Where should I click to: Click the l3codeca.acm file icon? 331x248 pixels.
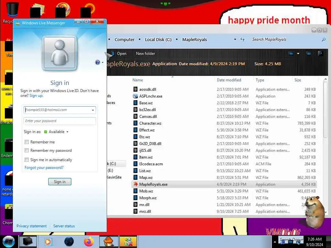pos(135,164)
